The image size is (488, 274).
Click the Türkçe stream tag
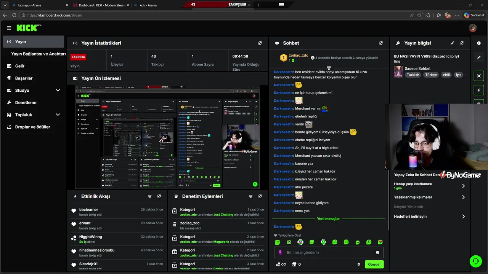431,75
